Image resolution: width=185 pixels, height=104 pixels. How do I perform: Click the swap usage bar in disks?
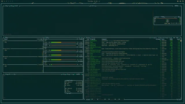point(64,46)
